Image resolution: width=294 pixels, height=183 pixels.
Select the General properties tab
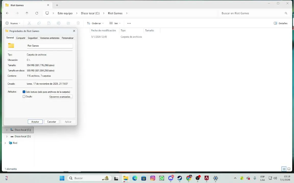[10, 38]
